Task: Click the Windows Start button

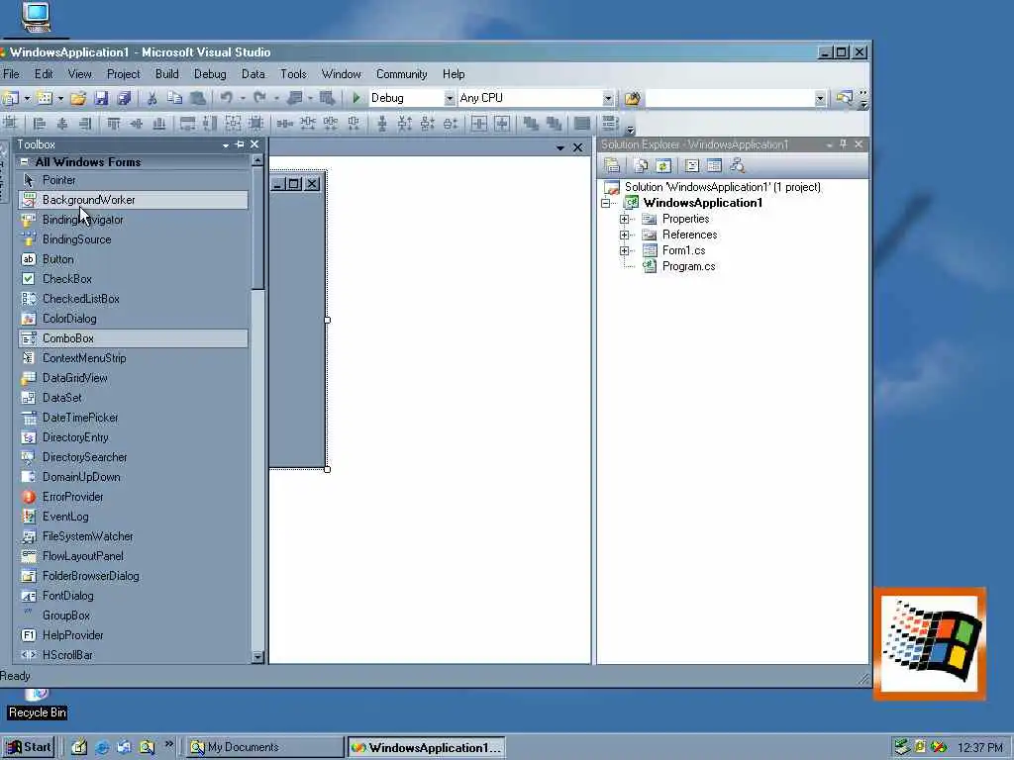Action: (x=29, y=747)
